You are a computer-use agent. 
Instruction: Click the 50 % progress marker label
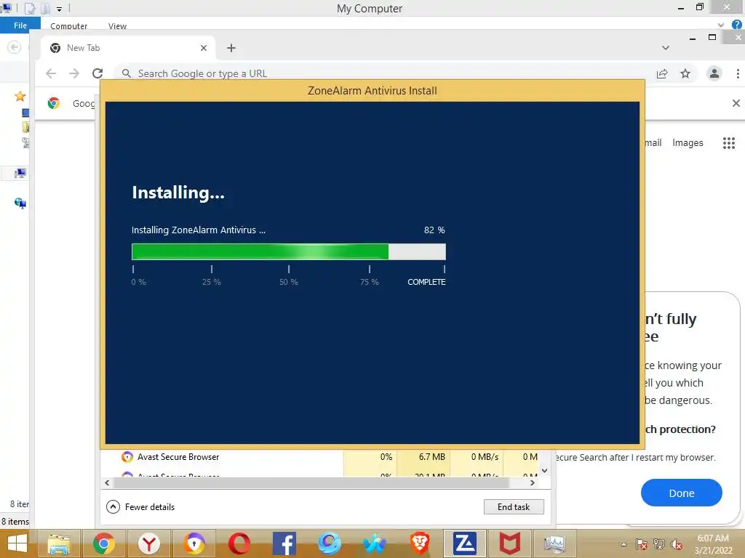(x=288, y=282)
